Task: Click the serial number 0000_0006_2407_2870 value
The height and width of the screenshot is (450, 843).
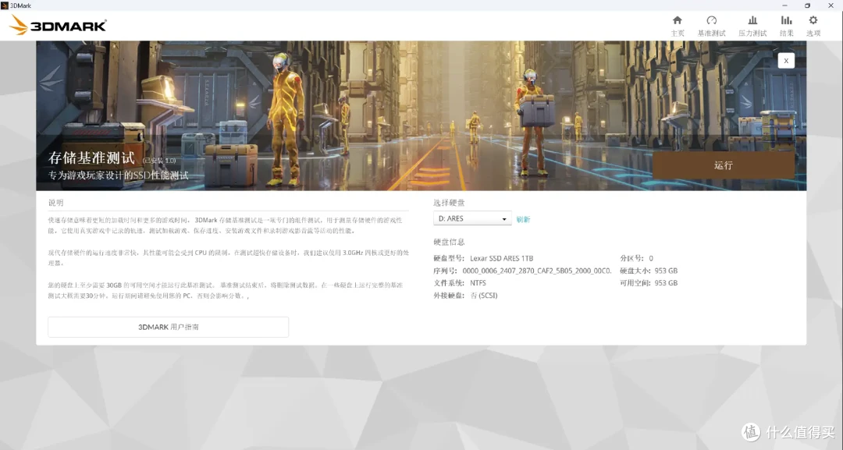Action: coord(536,271)
